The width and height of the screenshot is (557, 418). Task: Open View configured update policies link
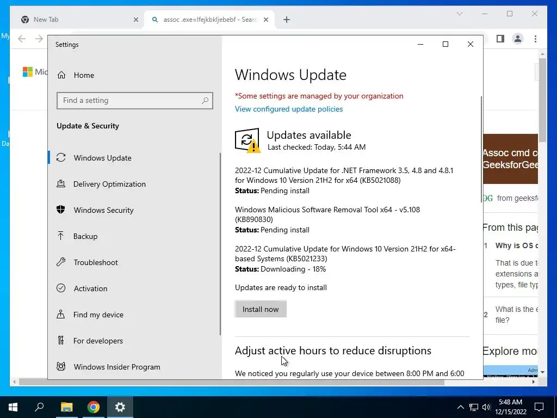tap(289, 109)
